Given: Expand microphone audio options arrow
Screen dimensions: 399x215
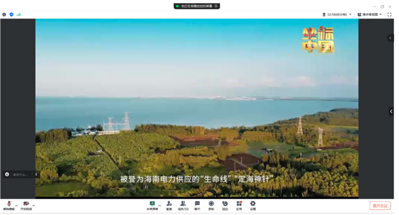Looking at the screenshot, I should (17, 205).
